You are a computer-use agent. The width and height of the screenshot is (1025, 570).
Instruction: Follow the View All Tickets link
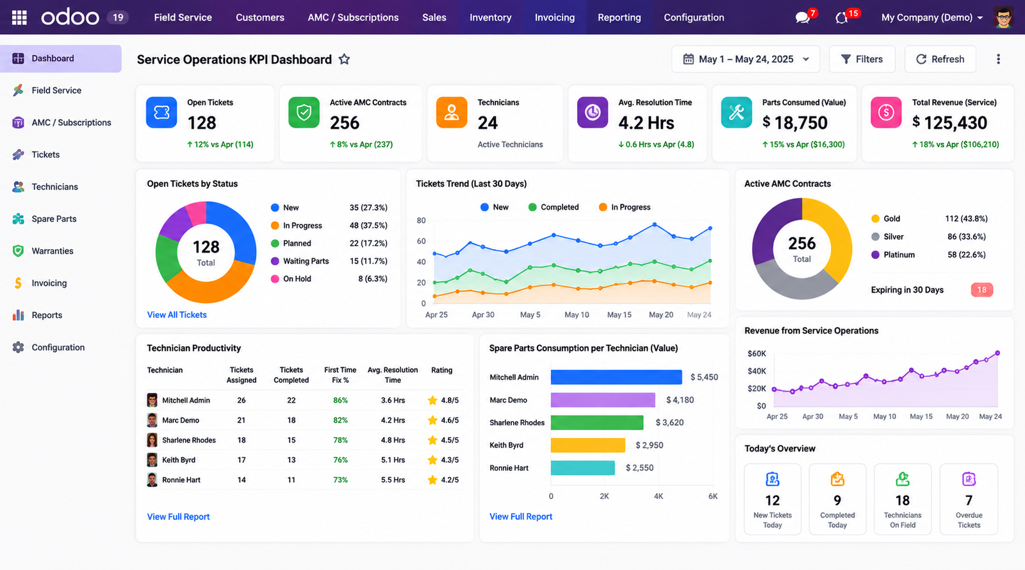[177, 315]
